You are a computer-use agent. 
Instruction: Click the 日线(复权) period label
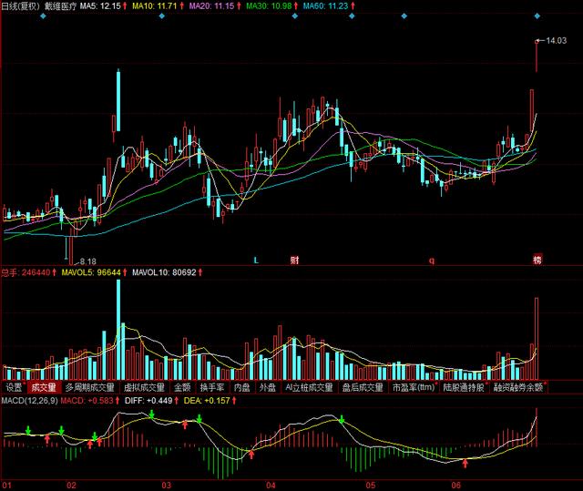(x=20, y=6)
